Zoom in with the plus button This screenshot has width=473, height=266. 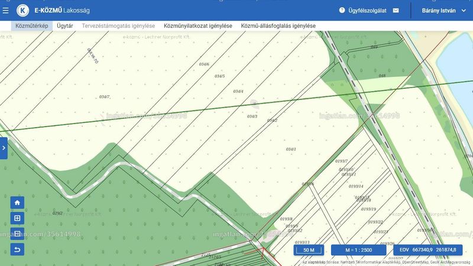[17, 218]
